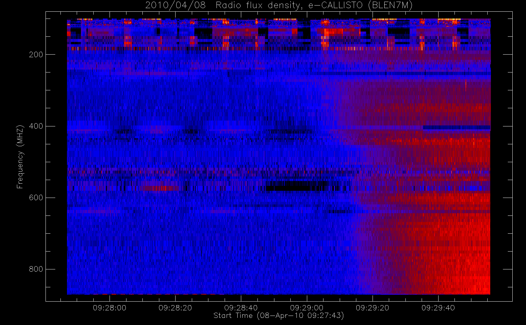Click the 600 frequency tick label
Image resolution: width=526 pixels, height=325 pixels.
tap(36, 198)
